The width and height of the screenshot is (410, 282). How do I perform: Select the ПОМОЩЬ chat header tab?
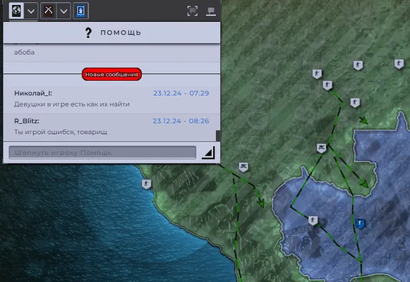111,32
